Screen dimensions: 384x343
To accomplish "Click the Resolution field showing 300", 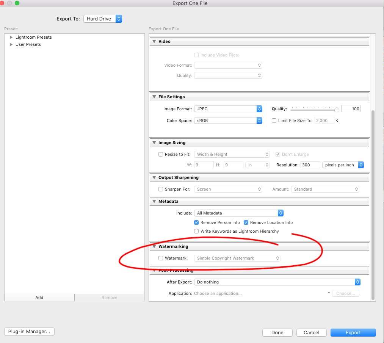I will [x=310, y=165].
